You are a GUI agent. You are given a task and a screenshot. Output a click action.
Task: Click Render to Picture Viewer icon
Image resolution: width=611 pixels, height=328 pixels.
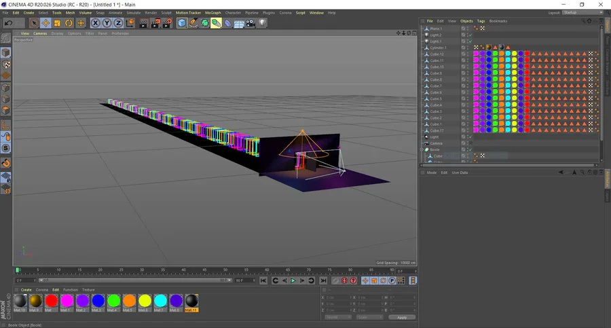(155, 23)
